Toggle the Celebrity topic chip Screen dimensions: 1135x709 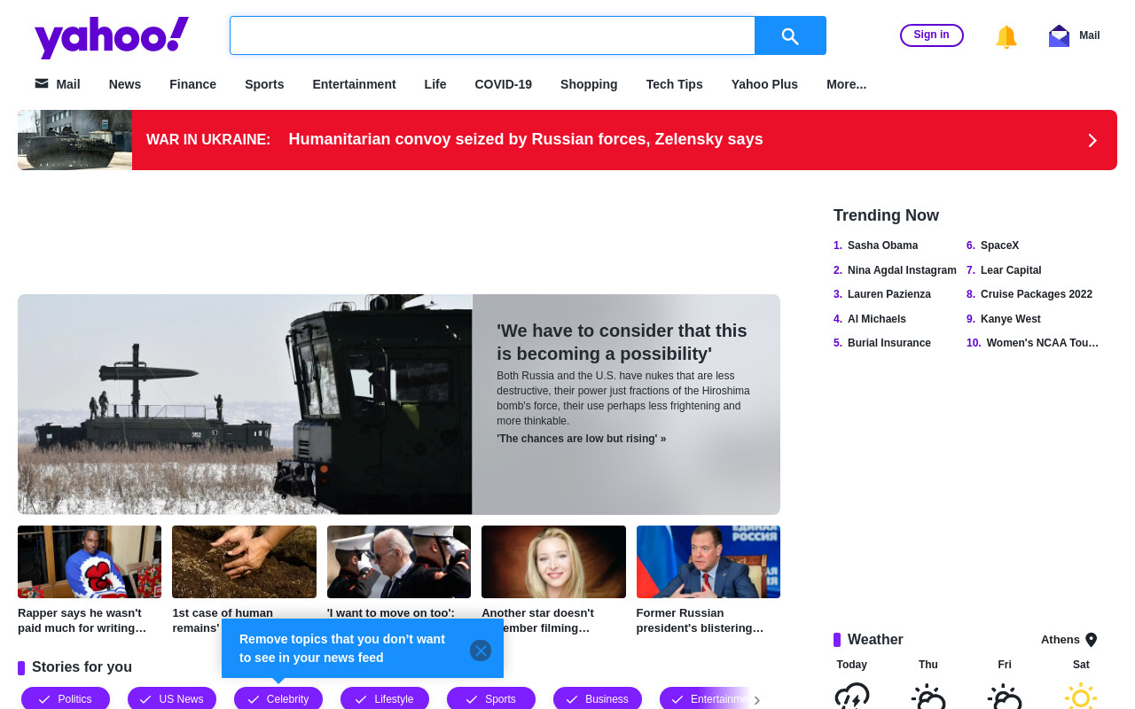pos(278,698)
